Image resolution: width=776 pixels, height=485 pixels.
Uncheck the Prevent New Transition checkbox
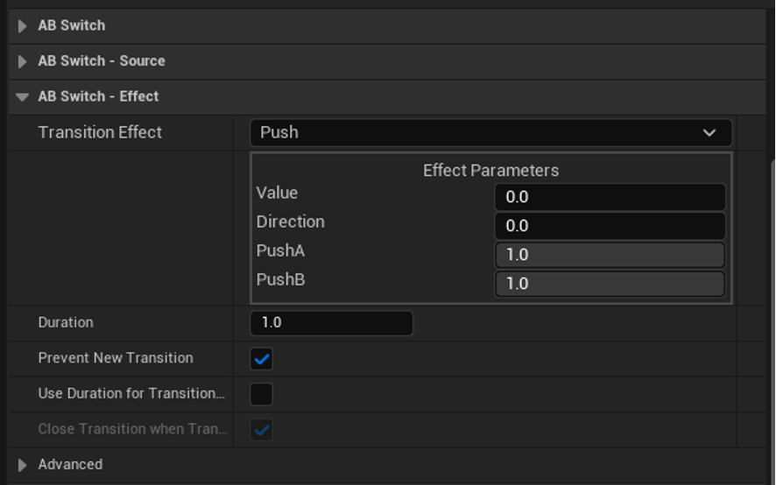coord(262,359)
